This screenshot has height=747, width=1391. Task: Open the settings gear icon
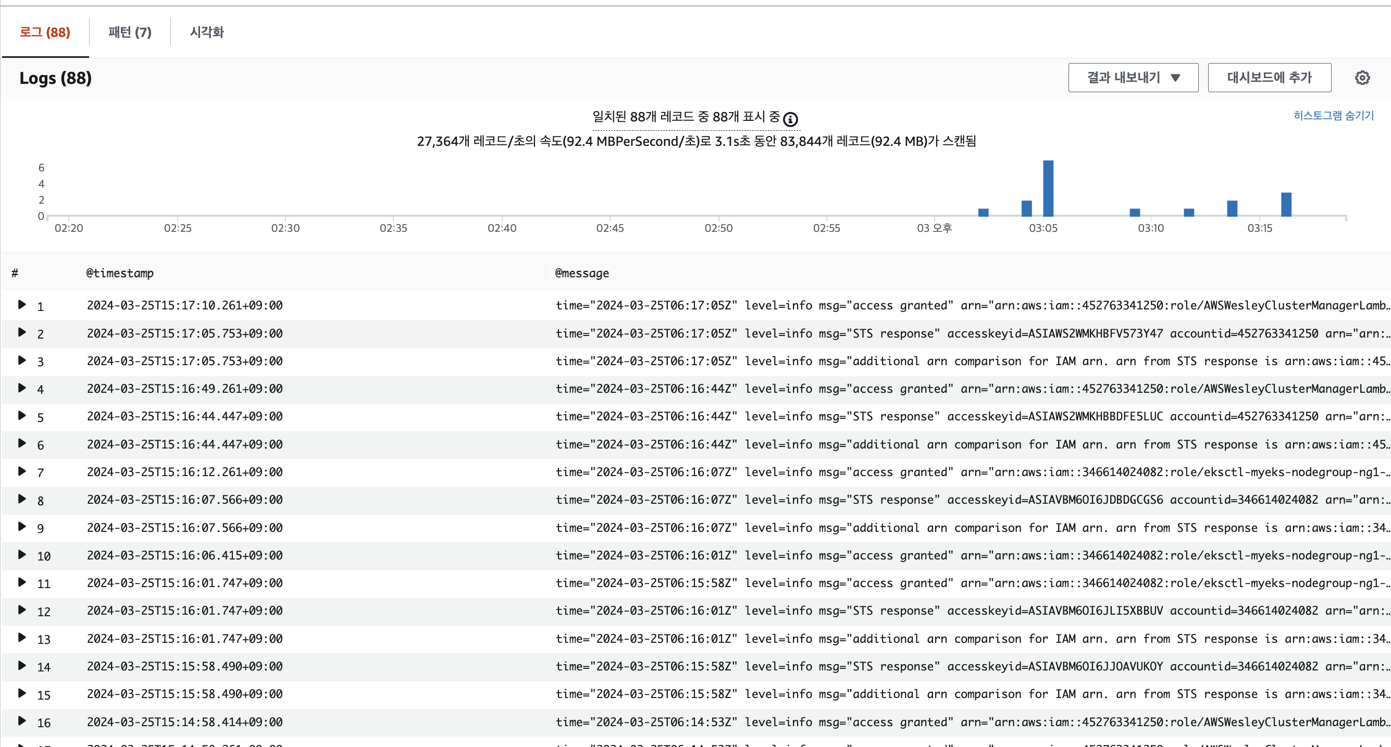tap(1362, 78)
